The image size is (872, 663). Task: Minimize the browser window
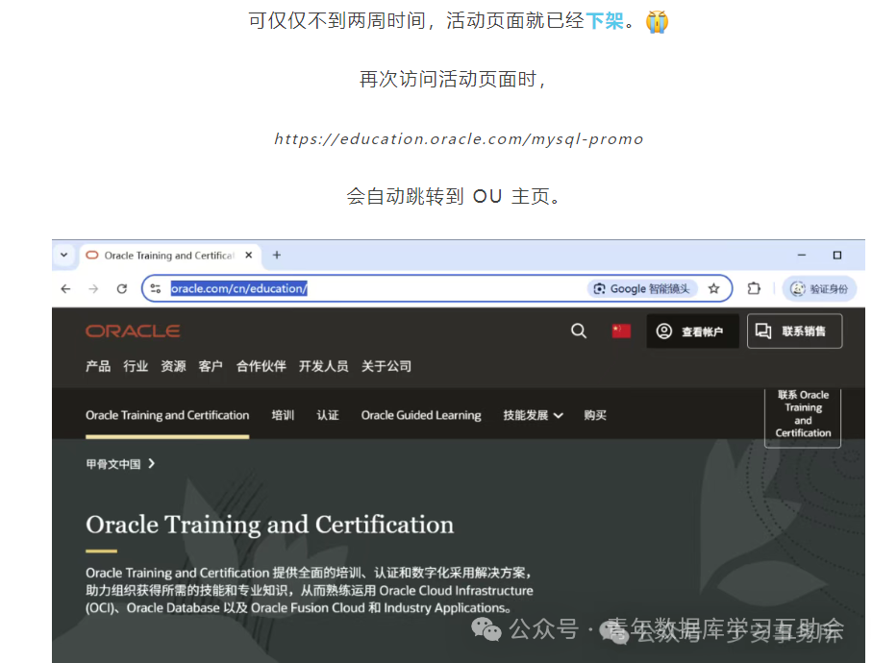coord(802,255)
